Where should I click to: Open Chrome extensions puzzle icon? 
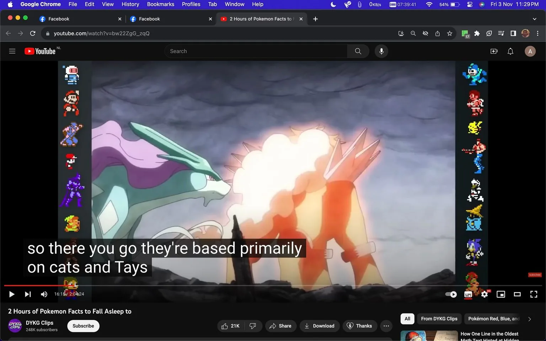point(477,33)
